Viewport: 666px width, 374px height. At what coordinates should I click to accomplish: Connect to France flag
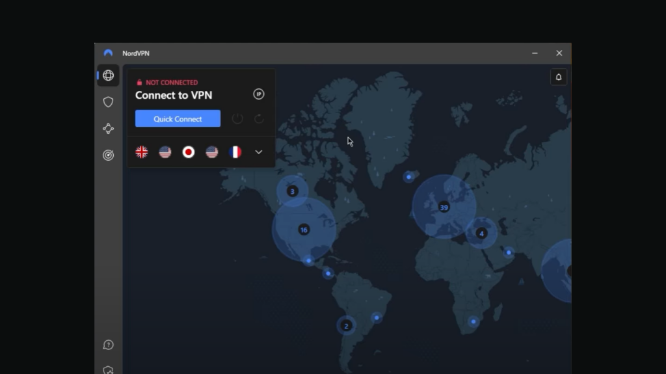tap(235, 152)
